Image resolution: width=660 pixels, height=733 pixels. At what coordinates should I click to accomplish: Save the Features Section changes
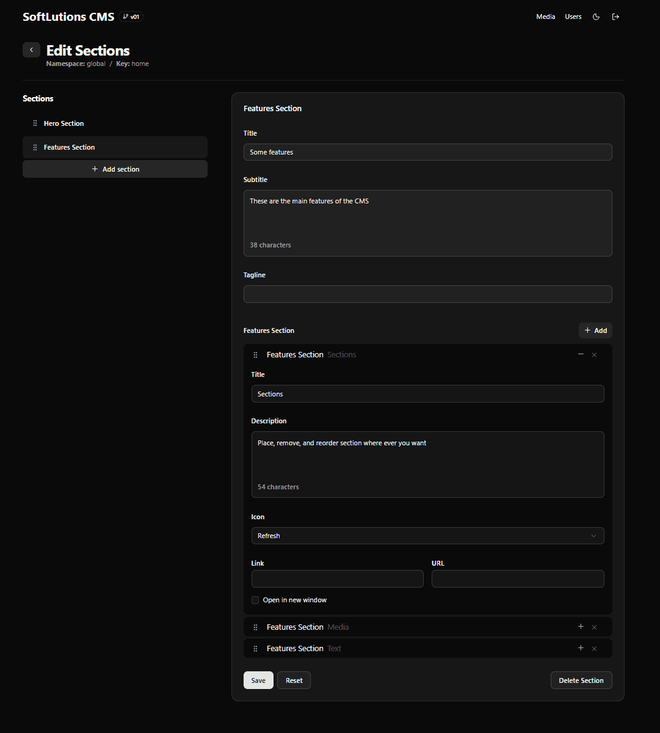click(x=258, y=680)
